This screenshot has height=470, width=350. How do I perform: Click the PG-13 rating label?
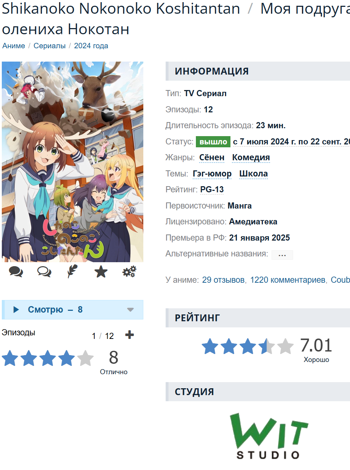click(x=212, y=189)
